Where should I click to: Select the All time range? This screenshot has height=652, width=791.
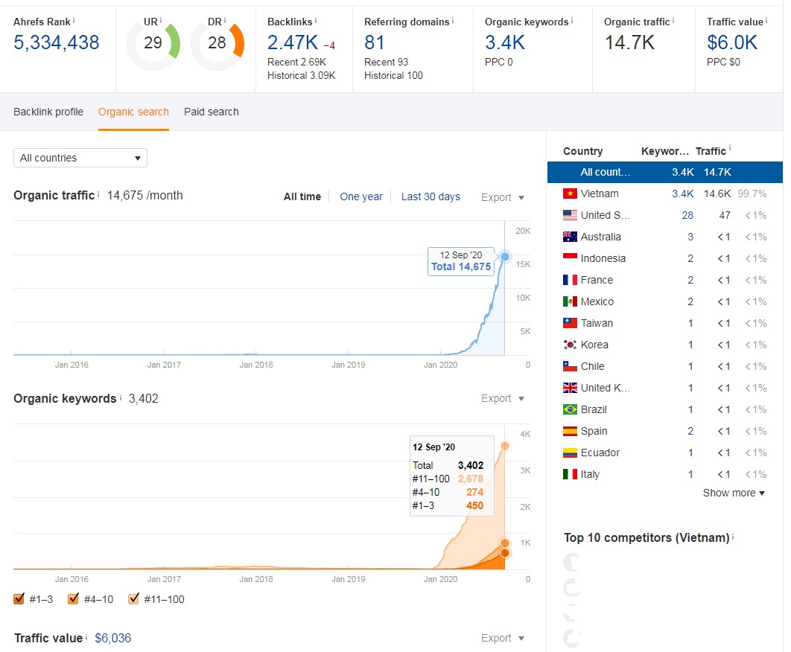coord(302,196)
